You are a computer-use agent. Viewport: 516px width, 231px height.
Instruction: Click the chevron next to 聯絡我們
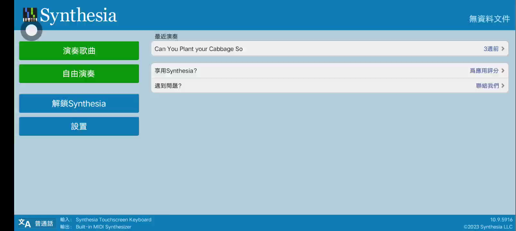coord(503,86)
